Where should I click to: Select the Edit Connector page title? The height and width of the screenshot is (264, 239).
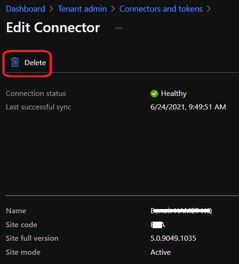[x=53, y=27]
